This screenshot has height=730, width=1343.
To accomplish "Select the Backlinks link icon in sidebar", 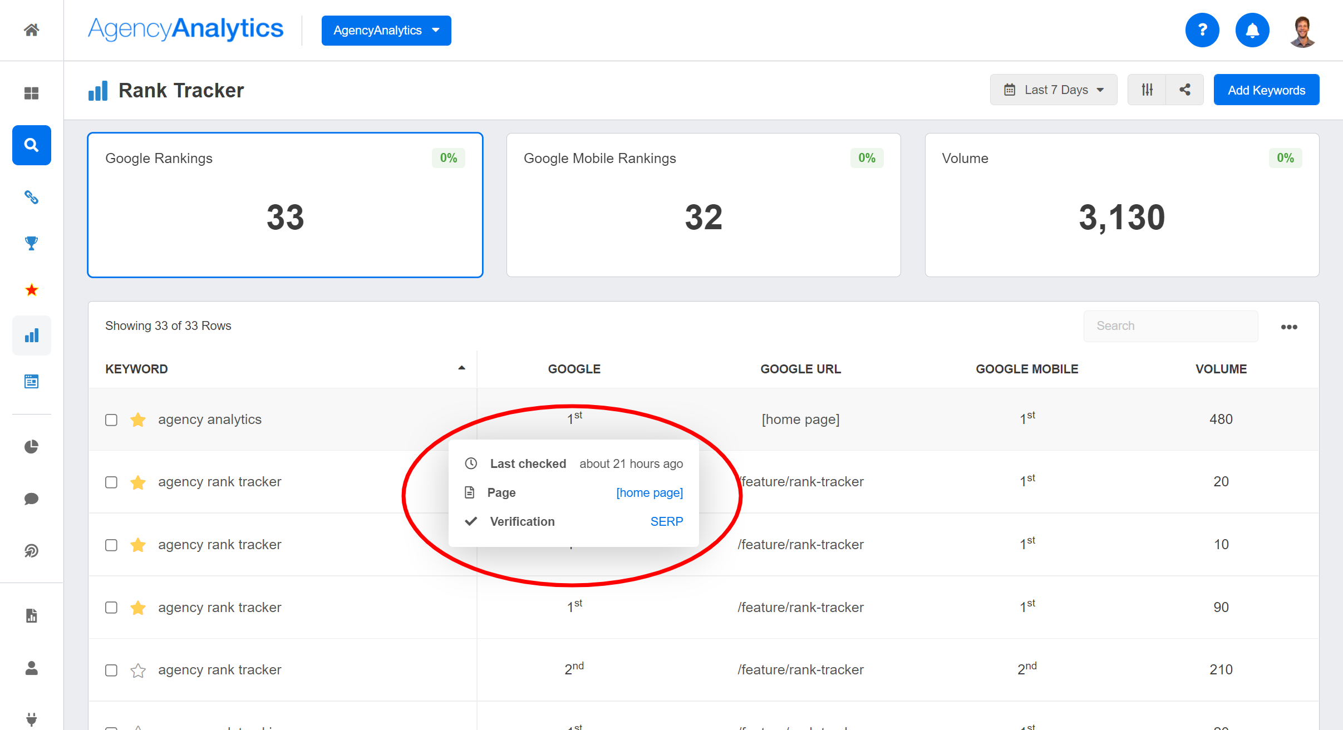I will pos(32,196).
